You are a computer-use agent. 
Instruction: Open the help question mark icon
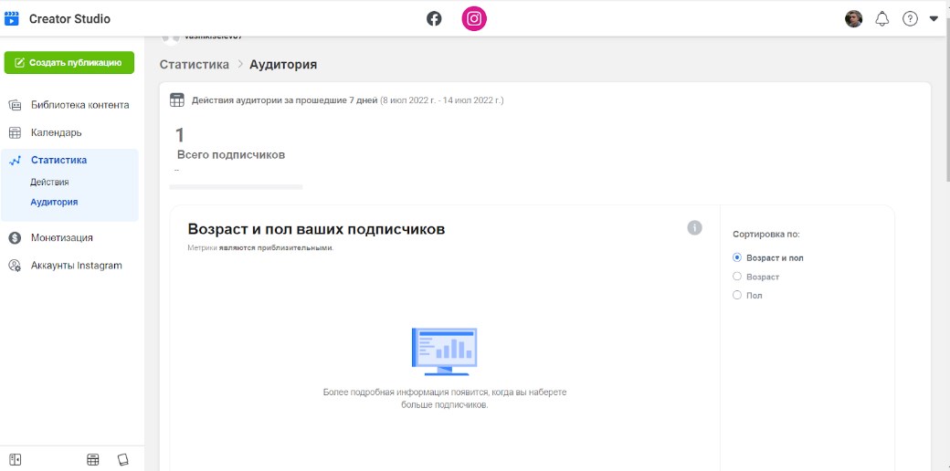tap(910, 19)
